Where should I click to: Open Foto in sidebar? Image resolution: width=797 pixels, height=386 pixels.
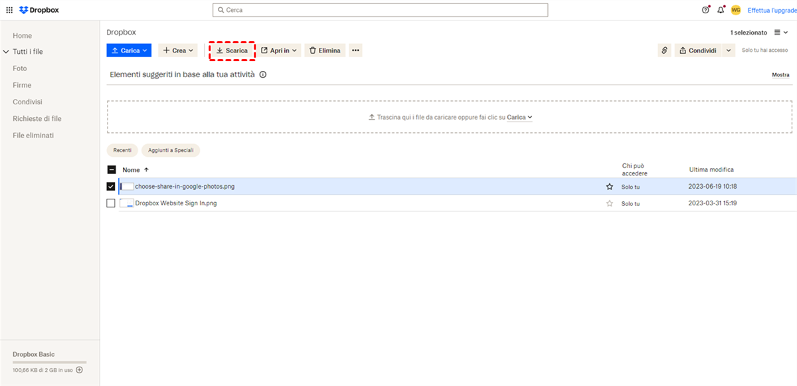pos(20,68)
